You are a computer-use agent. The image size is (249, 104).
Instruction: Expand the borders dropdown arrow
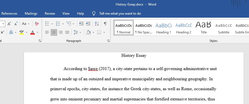104,32
